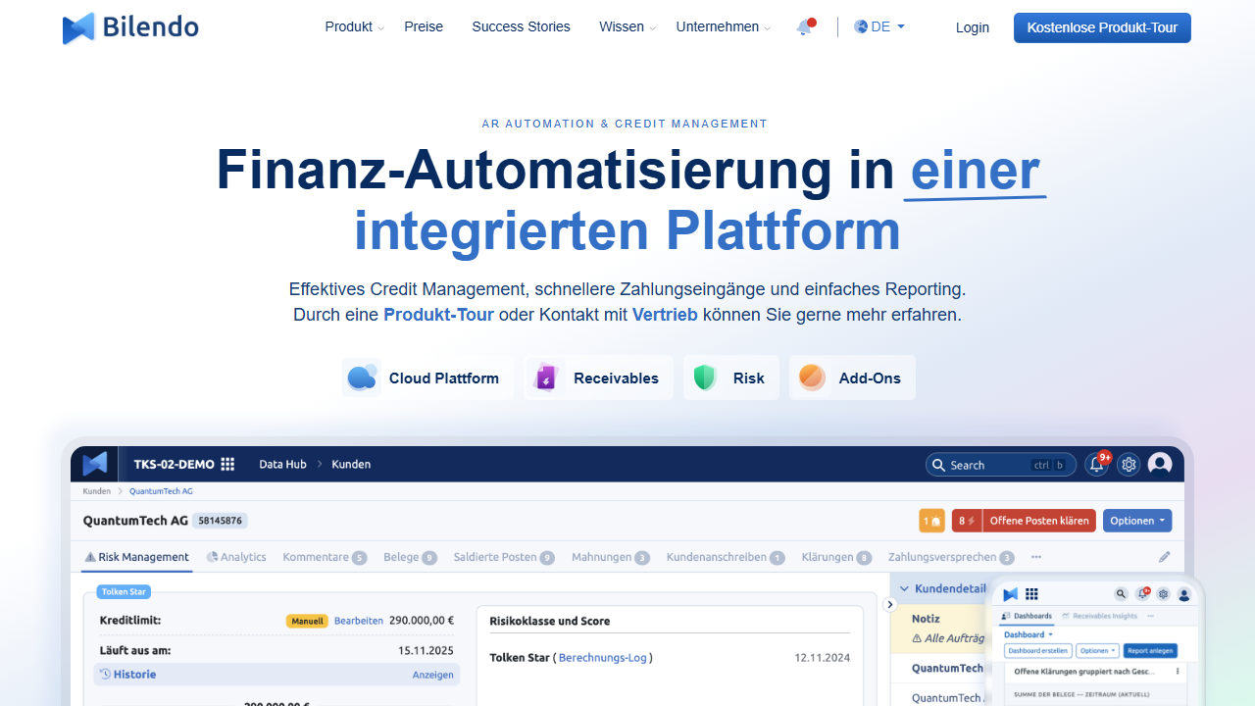Click the Historie clock icon

[105, 675]
